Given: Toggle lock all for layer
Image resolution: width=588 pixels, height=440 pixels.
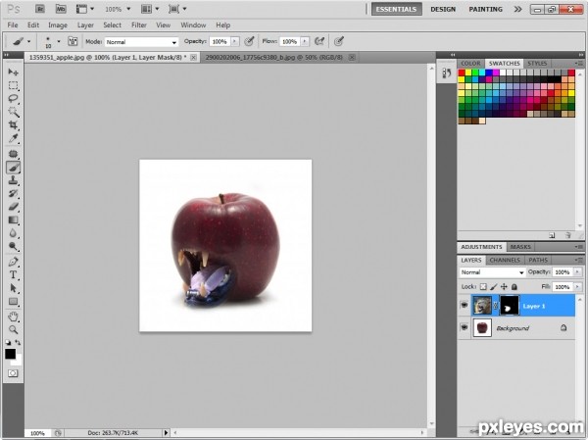Looking at the screenshot, I should point(514,287).
